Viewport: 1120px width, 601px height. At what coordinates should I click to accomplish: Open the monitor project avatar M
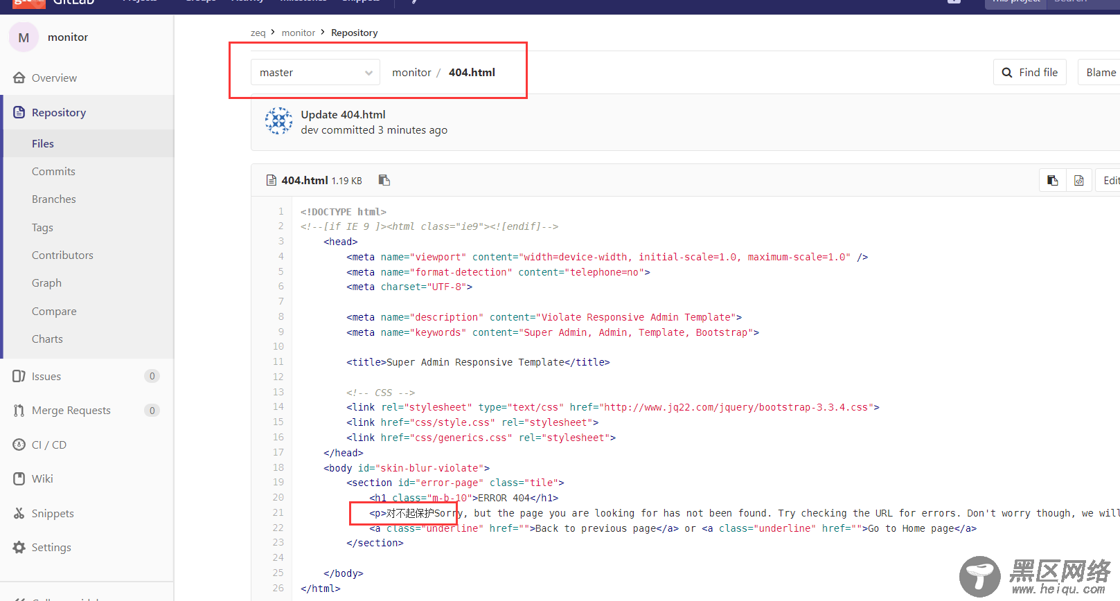click(x=24, y=37)
